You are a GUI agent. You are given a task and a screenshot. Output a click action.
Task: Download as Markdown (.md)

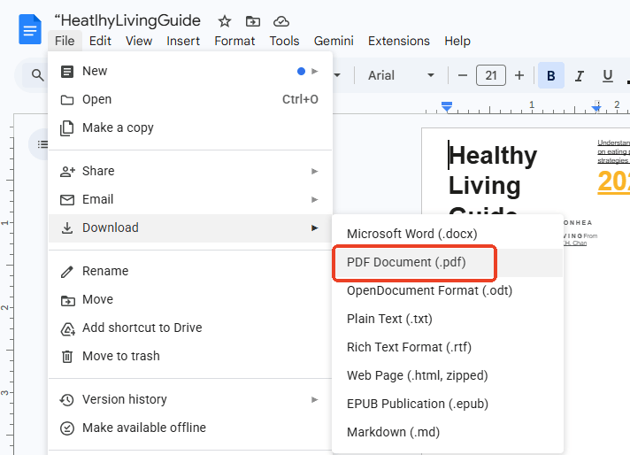(x=448, y=432)
